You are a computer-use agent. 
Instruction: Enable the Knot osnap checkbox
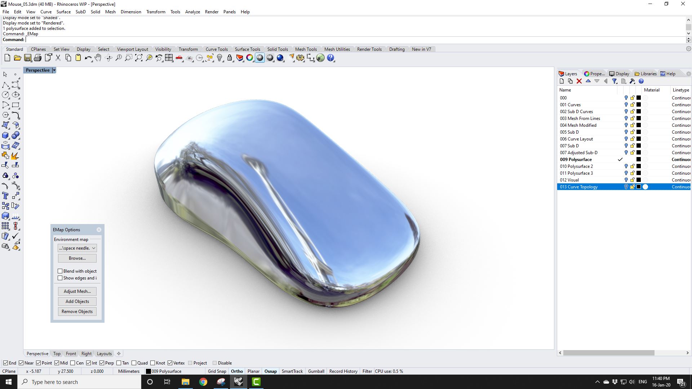[x=152, y=363]
